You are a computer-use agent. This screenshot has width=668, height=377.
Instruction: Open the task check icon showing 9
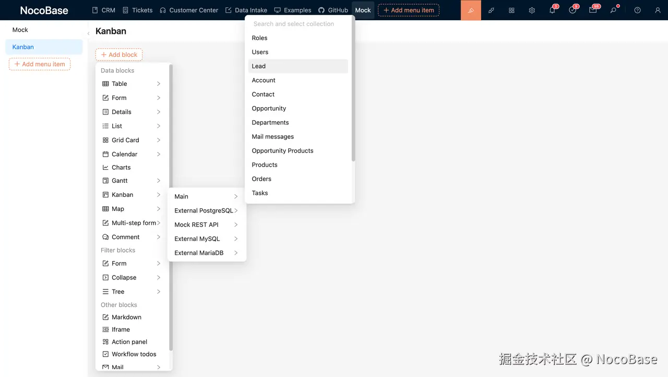coord(572,10)
